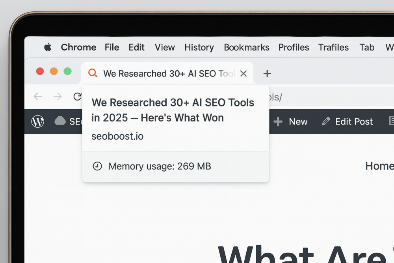Click the green fullscreen window button
394x263 pixels.
click(x=68, y=71)
